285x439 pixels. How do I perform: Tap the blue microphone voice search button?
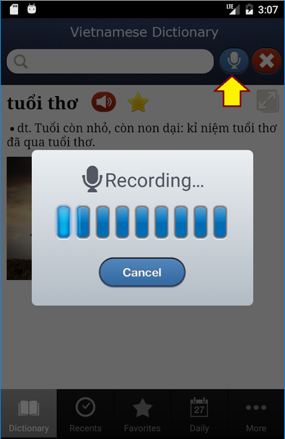(234, 60)
